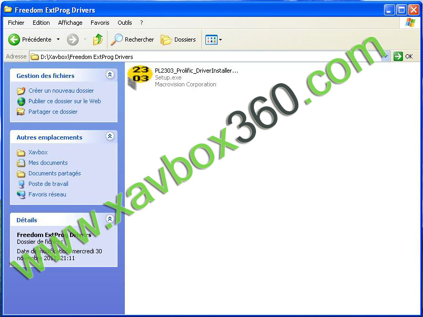Click the green Précédente back arrow icon
This screenshot has width=423, height=317.
[x=14, y=39]
